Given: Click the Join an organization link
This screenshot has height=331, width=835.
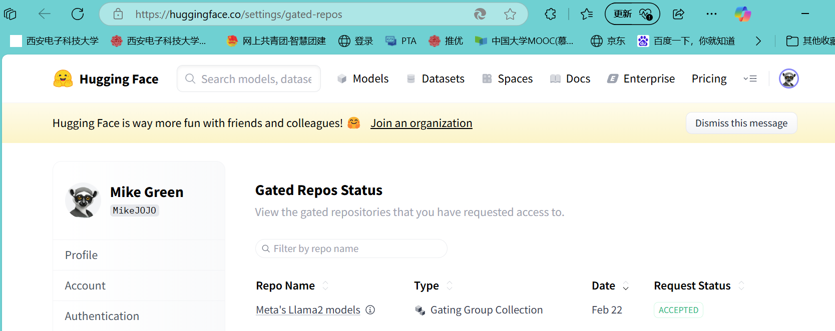Looking at the screenshot, I should [421, 123].
